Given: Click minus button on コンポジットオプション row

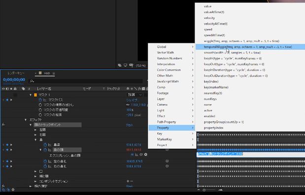Looking at the screenshot, I should pyautogui.click(x=132, y=181).
